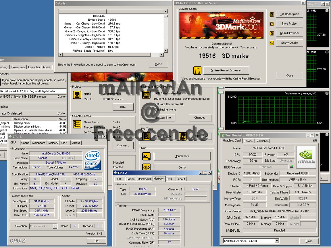Click the Edit... button in Project section
The height and width of the screenshot is (248, 331).
pyautogui.click(x=123, y=107)
